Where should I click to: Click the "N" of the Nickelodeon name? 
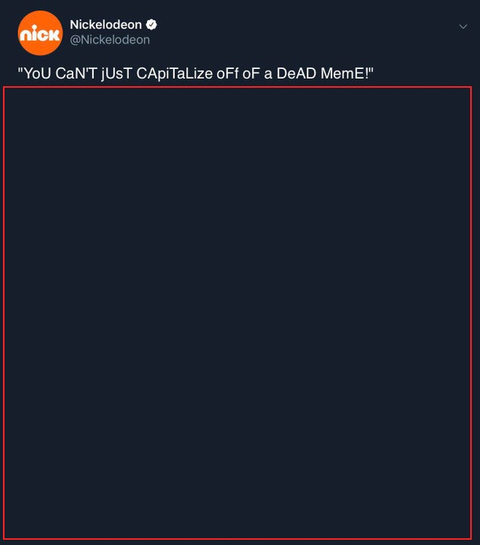coord(74,25)
